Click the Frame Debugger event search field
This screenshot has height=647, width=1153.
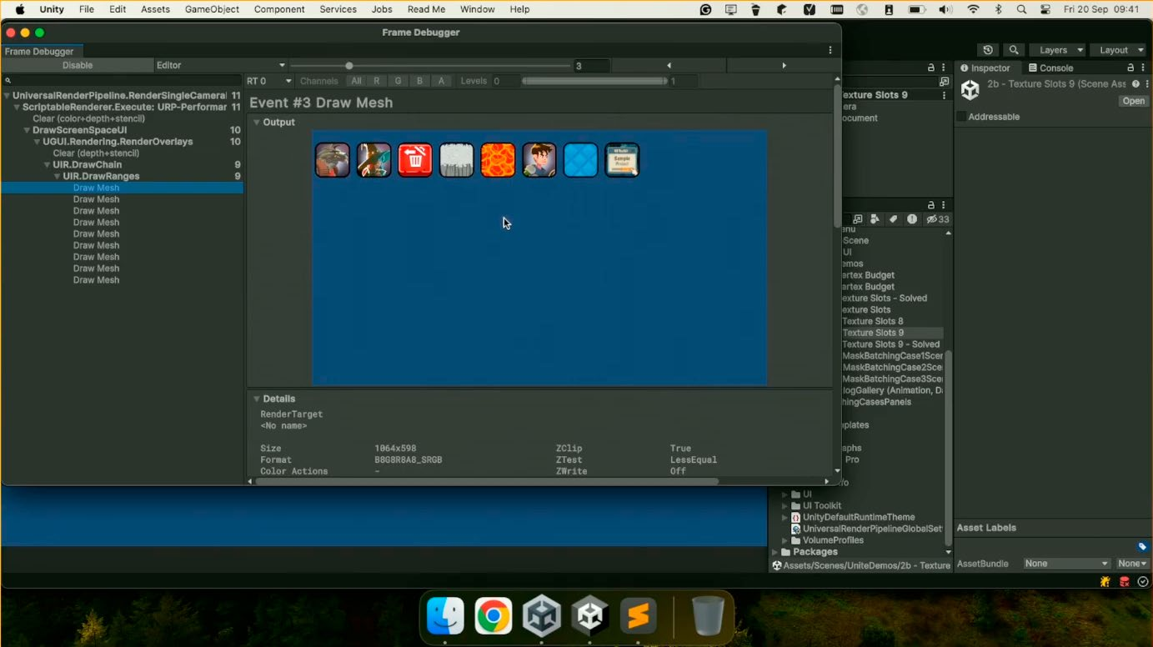[123, 81]
